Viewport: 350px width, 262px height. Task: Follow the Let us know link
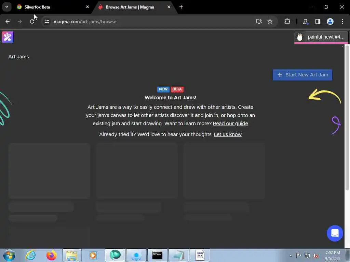[x=228, y=134]
